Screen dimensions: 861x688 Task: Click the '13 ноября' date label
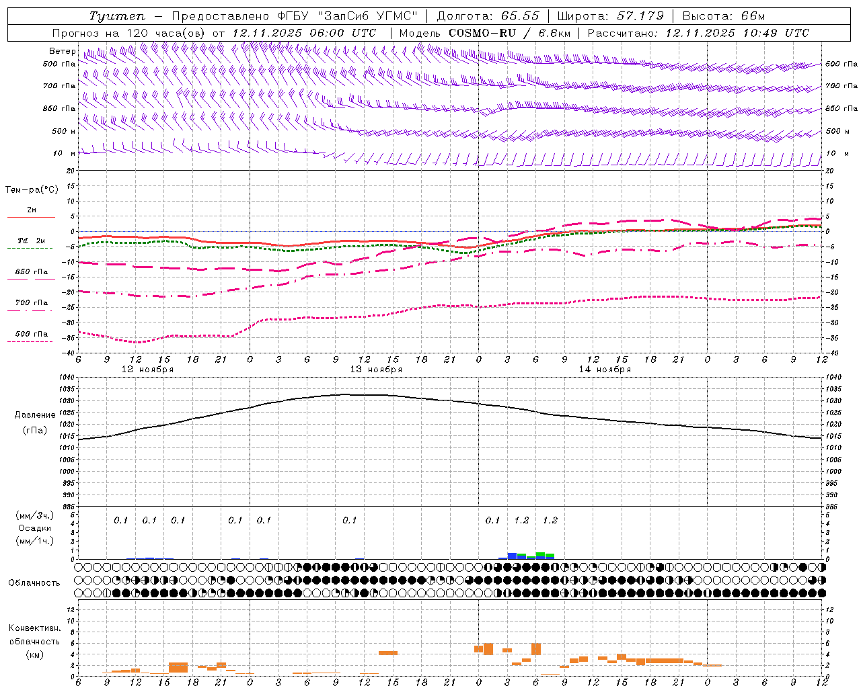coord(376,370)
